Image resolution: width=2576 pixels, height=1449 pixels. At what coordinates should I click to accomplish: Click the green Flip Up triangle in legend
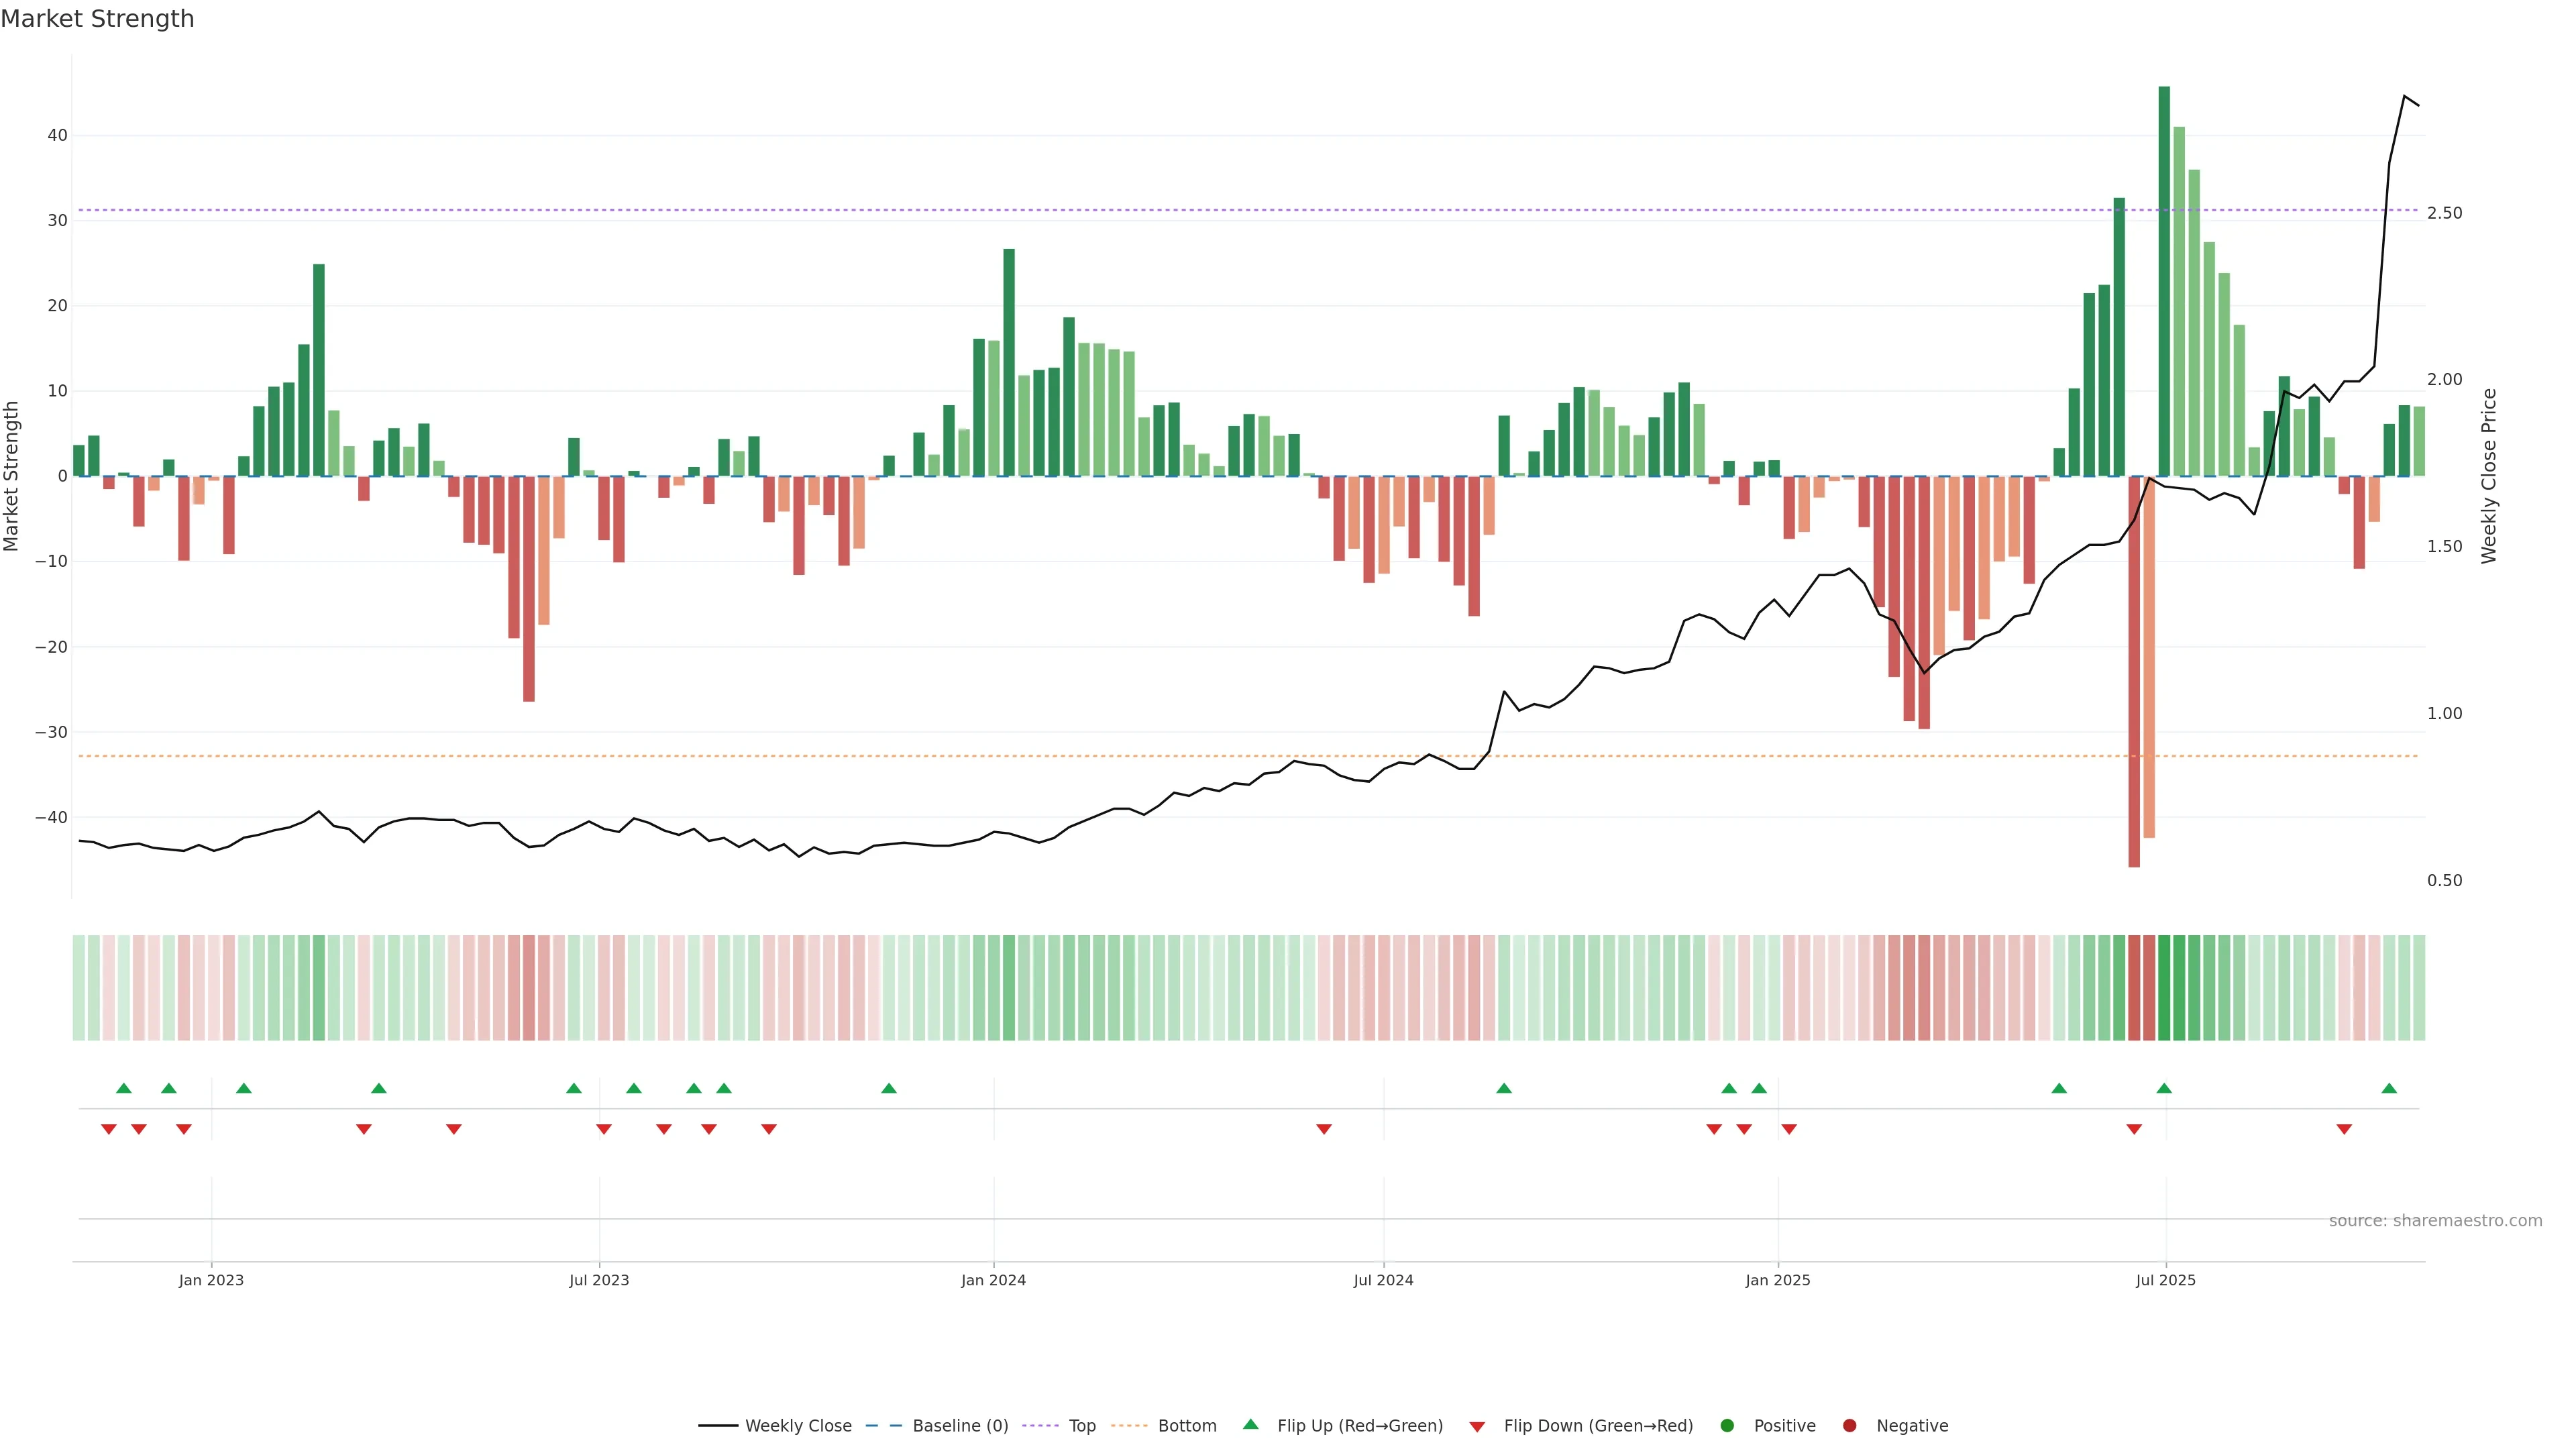click(x=1250, y=1424)
